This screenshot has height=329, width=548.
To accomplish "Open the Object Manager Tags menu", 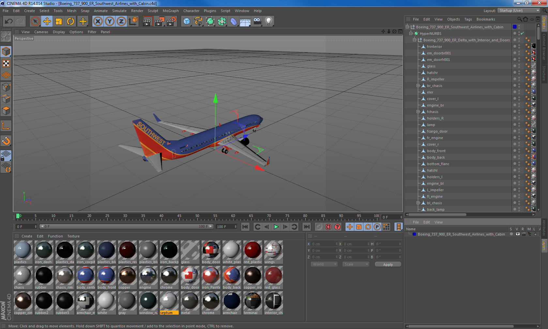I will 468,19.
